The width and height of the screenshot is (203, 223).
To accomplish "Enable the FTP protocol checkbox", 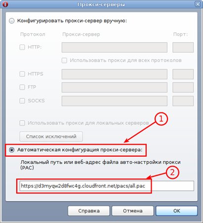I will (x=22, y=87).
